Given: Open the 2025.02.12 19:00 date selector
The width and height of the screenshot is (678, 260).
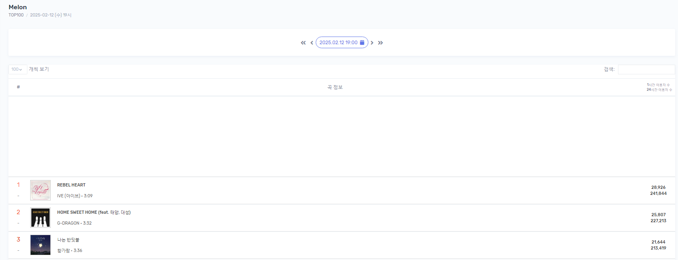Looking at the screenshot, I should click(342, 43).
